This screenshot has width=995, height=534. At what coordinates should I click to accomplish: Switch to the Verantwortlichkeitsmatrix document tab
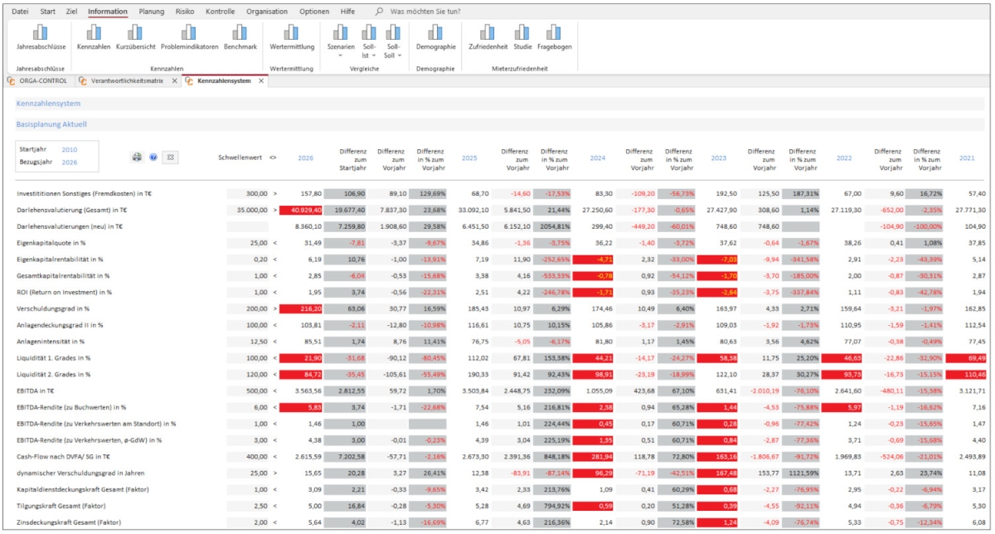(x=124, y=80)
